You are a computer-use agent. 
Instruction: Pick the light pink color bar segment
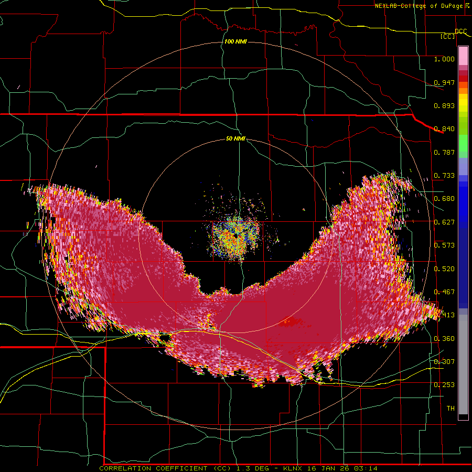pos(463,56)
